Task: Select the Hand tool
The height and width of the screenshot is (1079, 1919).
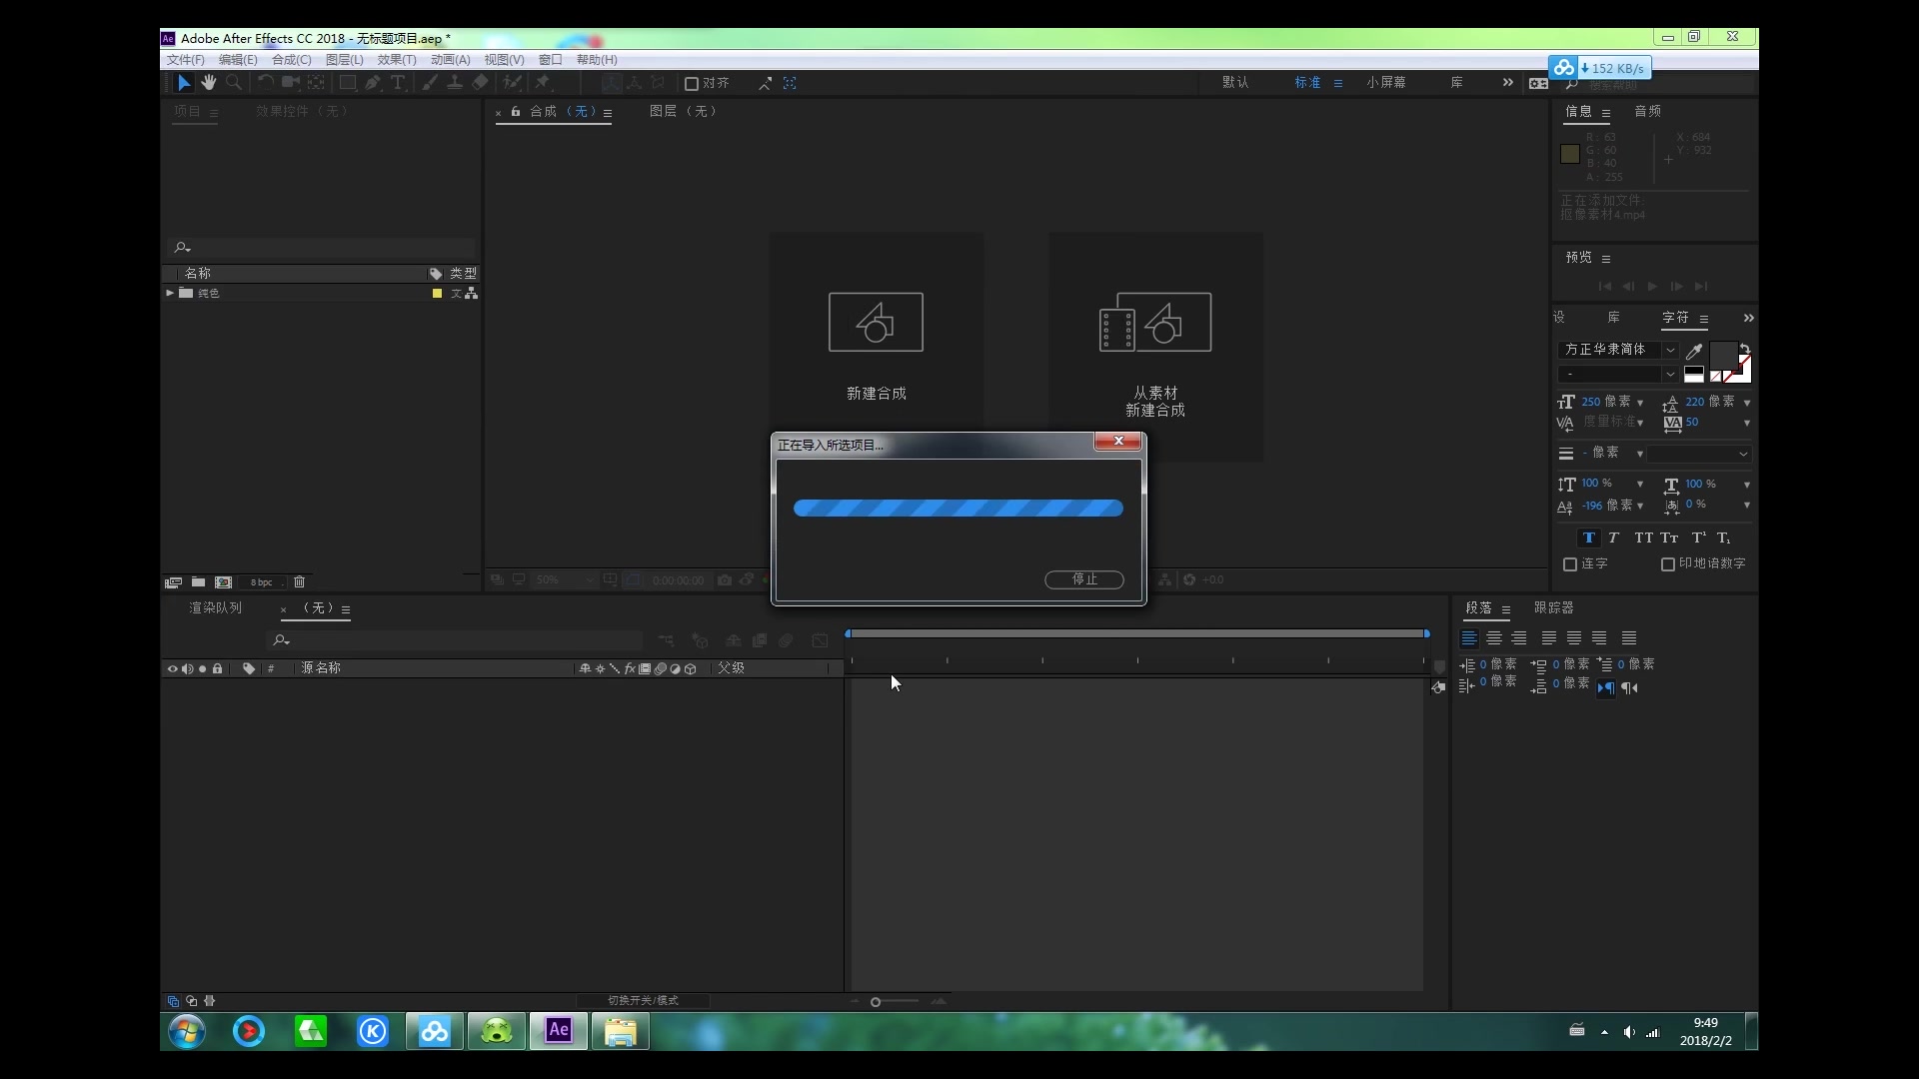Action: point(209,83)
